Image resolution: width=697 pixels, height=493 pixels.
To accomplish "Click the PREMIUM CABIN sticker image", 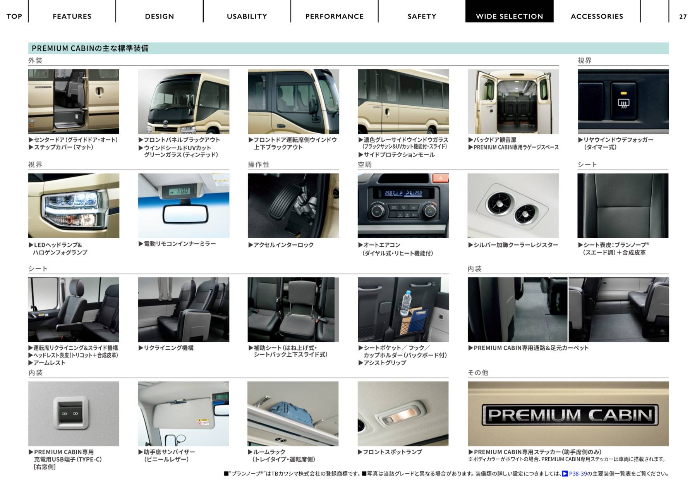I will [568, 414].
